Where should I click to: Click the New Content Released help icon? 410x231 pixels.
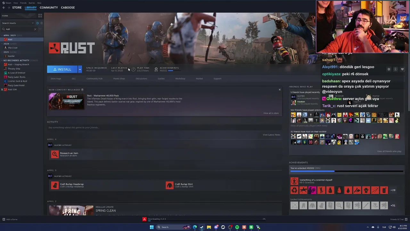[82, 90]
